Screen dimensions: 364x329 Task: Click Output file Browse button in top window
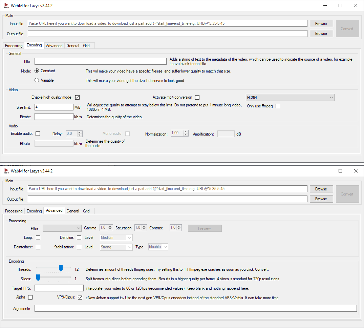click(321, 34)
